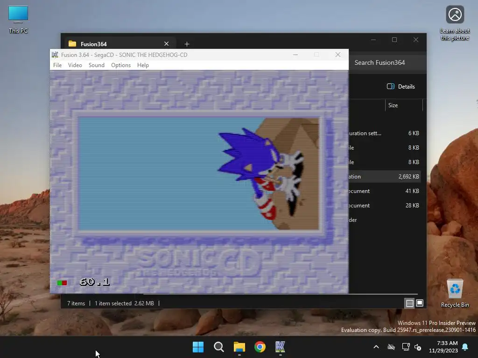
Task: Click the Fusion emulator taskbar icon
Action: [x=280, y=347]
